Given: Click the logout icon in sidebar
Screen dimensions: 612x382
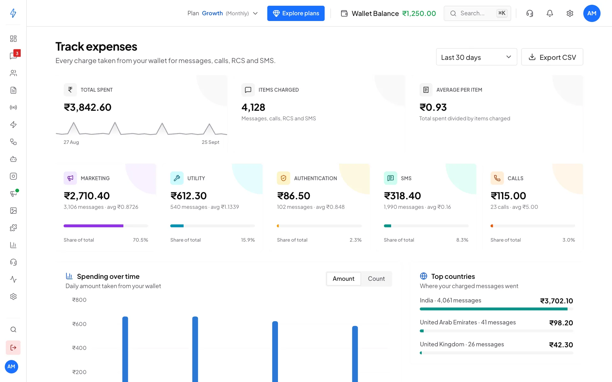Looking at the screenshot, I should 13,347.
